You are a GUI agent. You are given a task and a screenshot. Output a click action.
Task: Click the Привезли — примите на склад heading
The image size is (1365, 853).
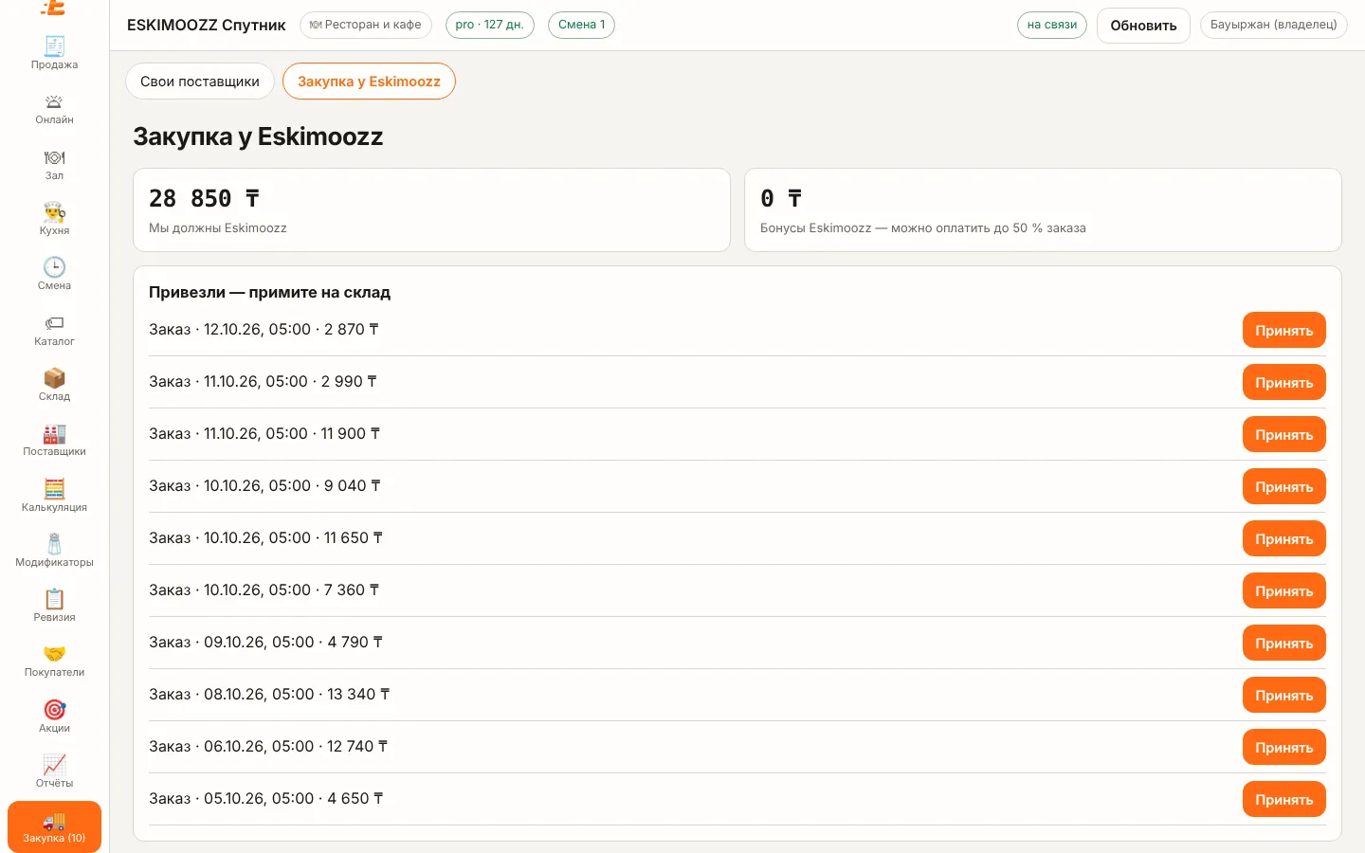pyautogui.click(x=269, y=292)
